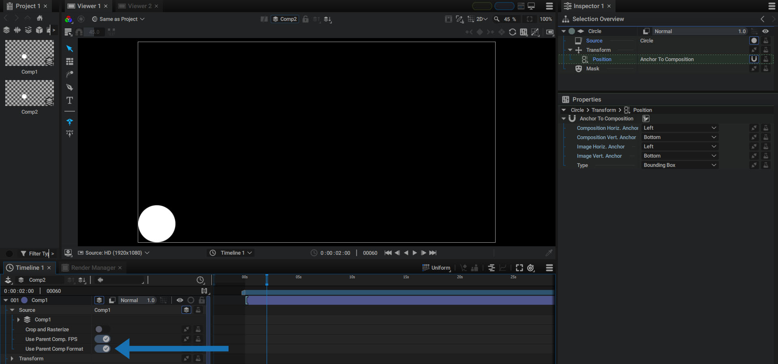Image resolution: width=778 pixels, height=364 pixels.
Task: Play the timeline in reverse
Action: [x=406, y=253]
